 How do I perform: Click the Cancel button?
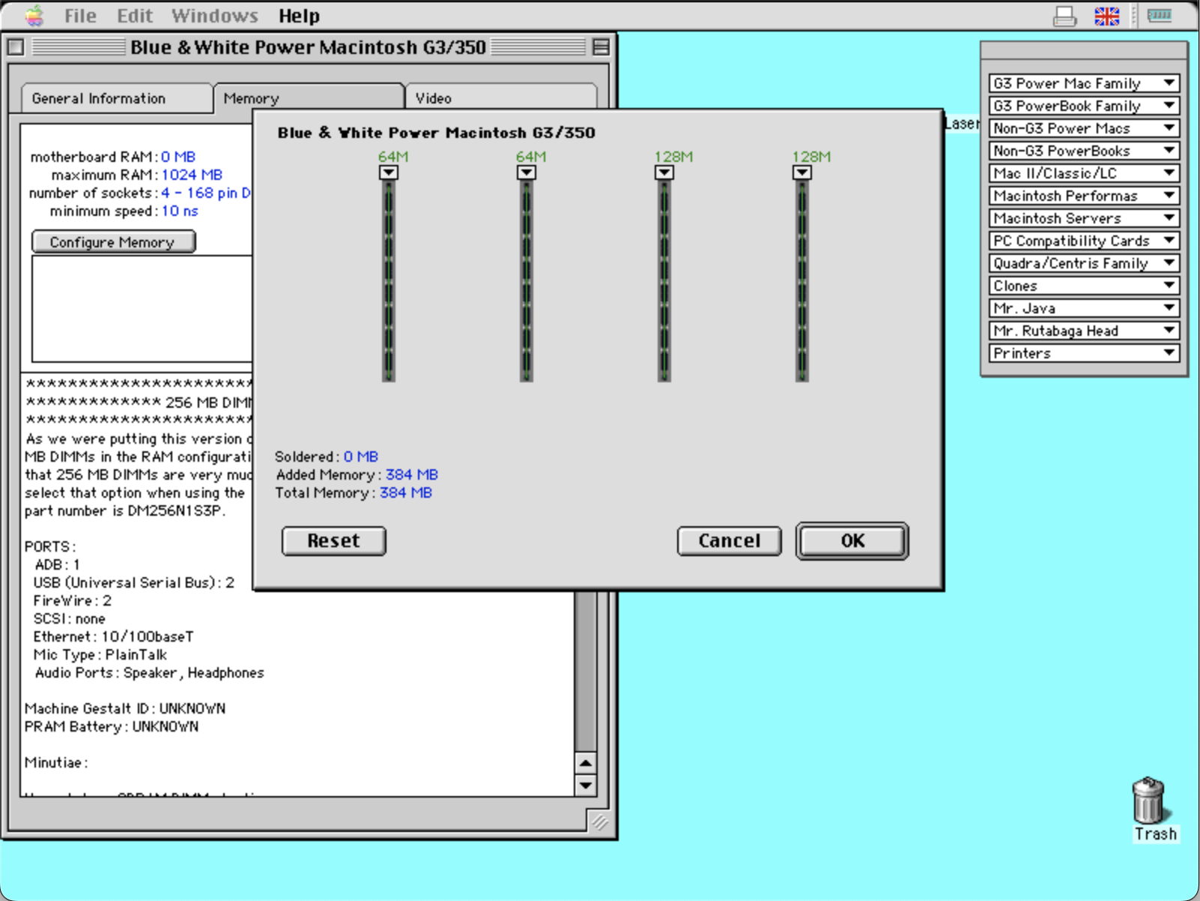coord(729,540)
